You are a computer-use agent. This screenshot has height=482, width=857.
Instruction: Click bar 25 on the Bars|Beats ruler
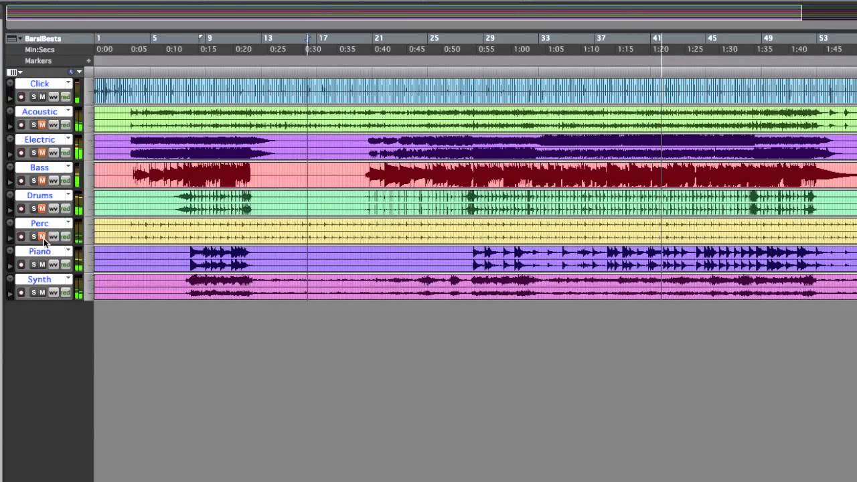point(434,38)
